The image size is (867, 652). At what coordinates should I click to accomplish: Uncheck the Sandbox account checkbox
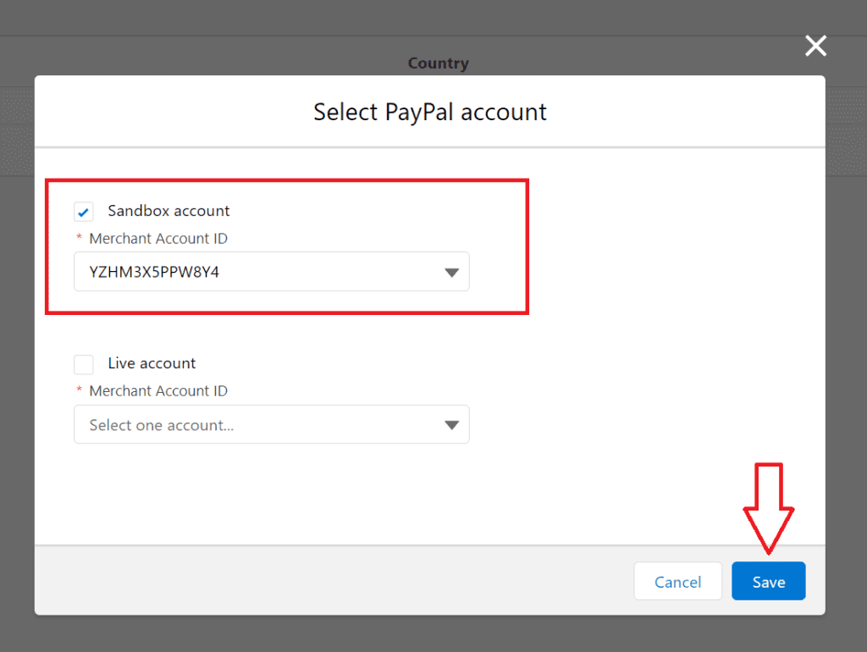(x=84, y=212)
